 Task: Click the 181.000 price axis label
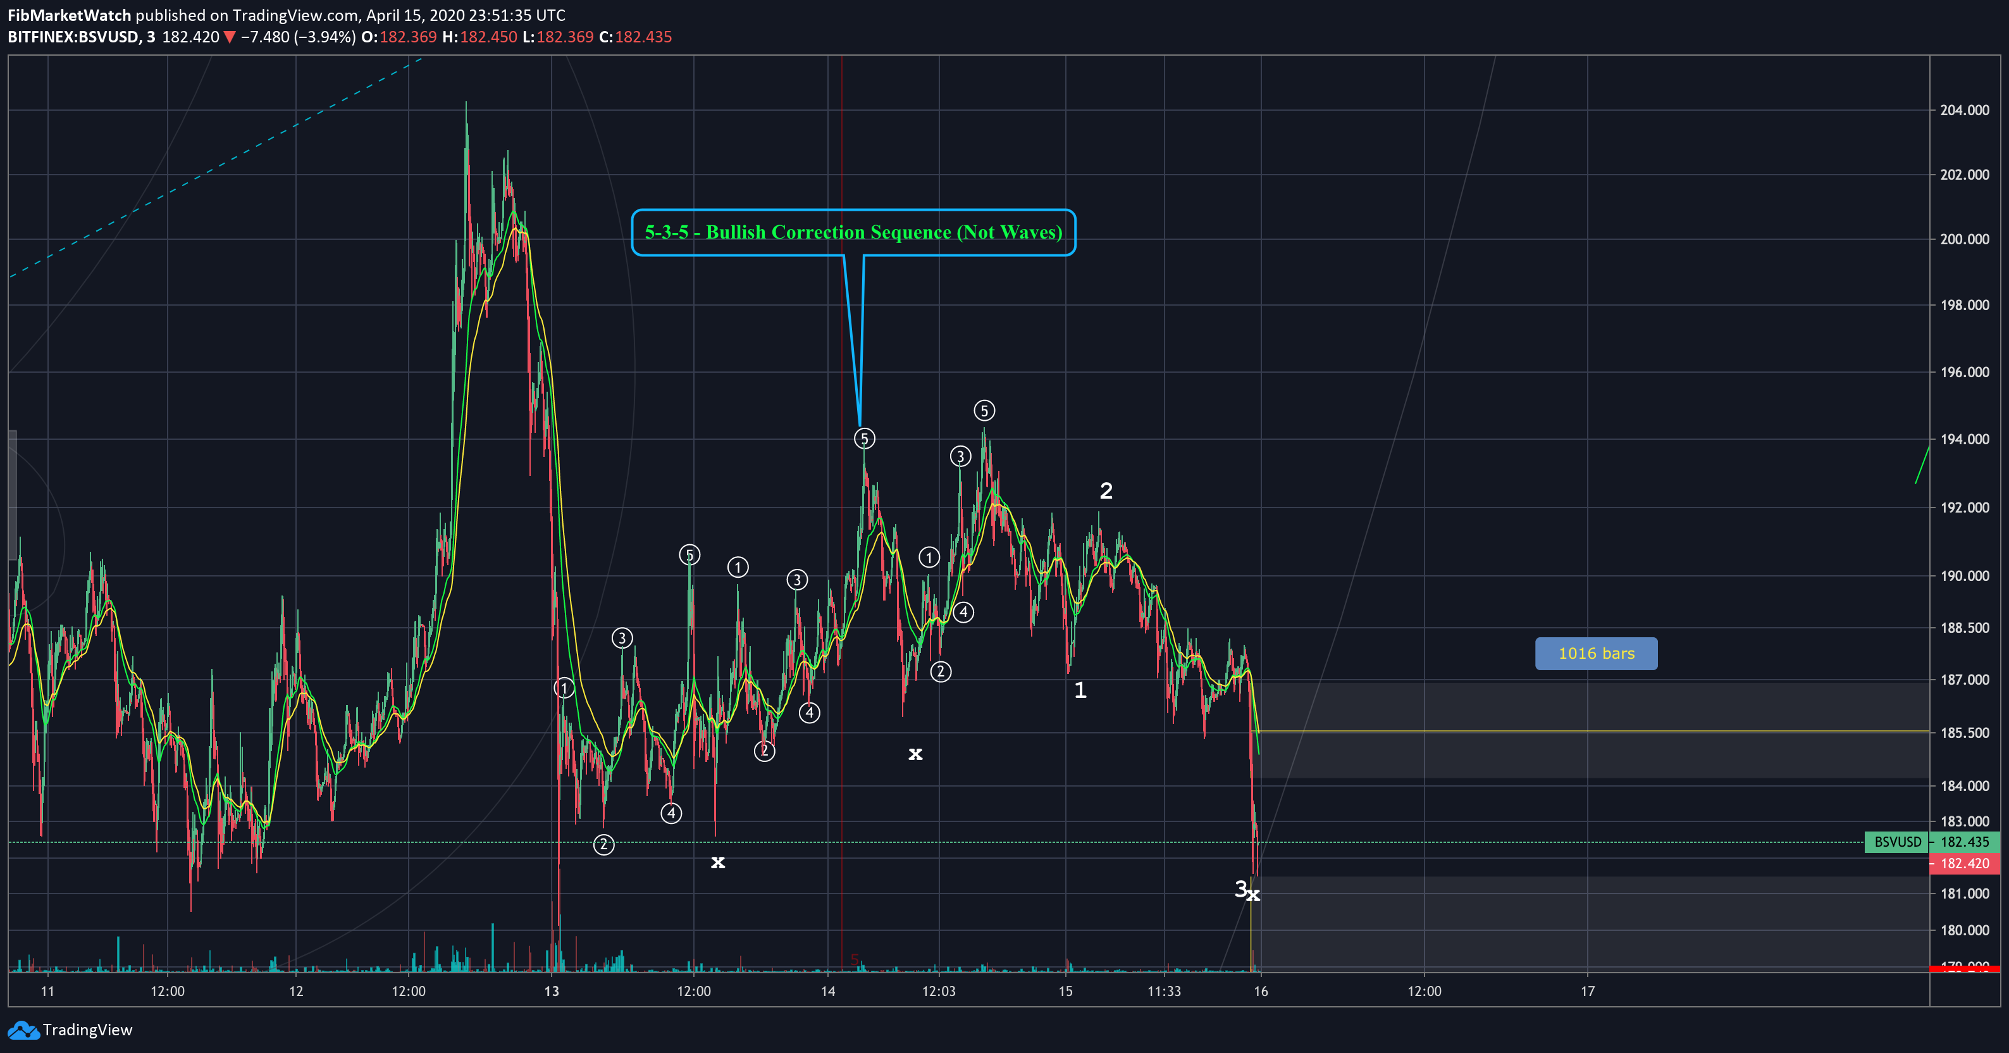1963,894
